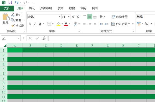Screen dimensions: 155x102
Task: Align text right in the cell
Action: [95, 24]
